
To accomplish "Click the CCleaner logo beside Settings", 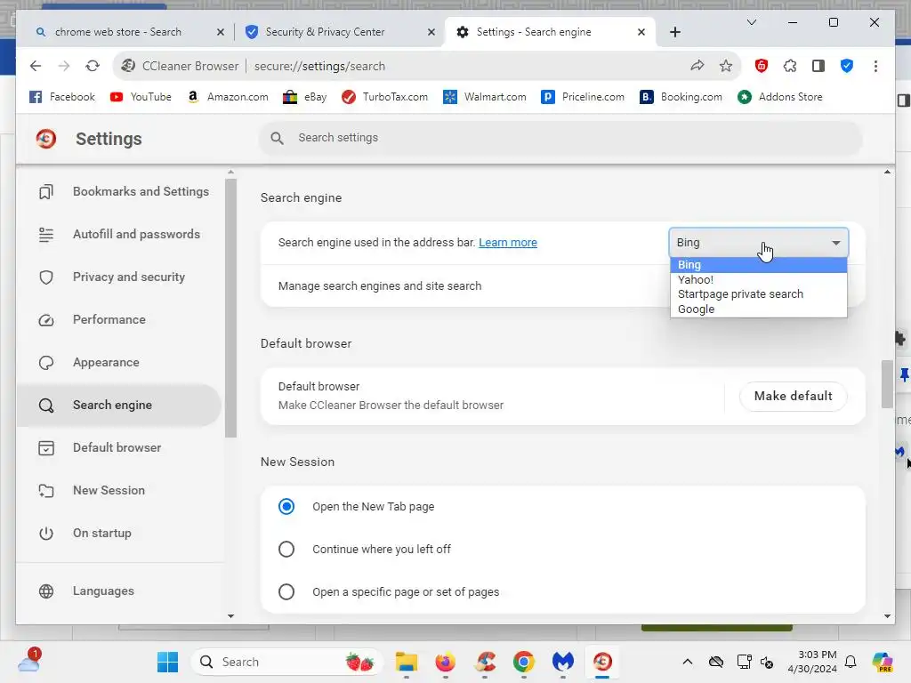I will [x=46, y=139].
